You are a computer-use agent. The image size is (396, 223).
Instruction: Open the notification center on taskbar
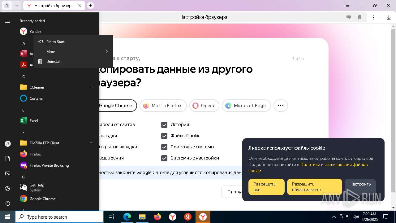pos(386,217)
